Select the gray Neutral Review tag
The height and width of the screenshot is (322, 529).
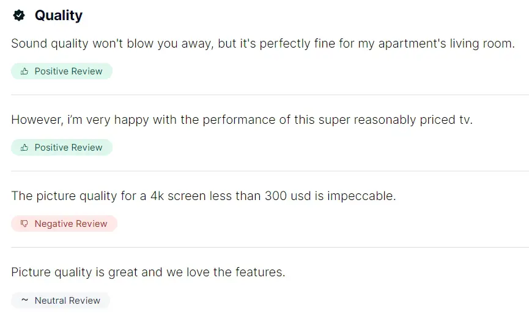coord(61,301)
